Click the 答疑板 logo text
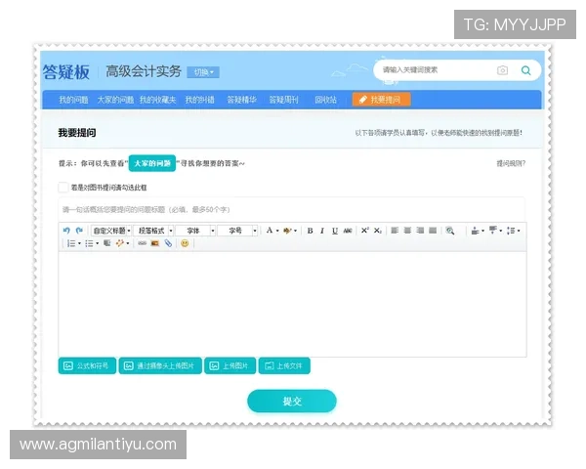This screenshot has height=469, width=586. (66, 71)
